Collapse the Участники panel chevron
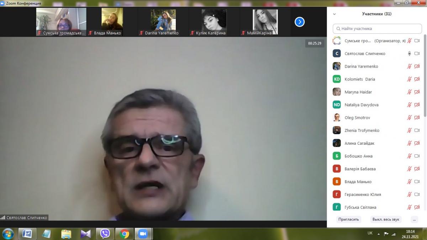This screenshot has width=427, height=240. click(334, 14)
